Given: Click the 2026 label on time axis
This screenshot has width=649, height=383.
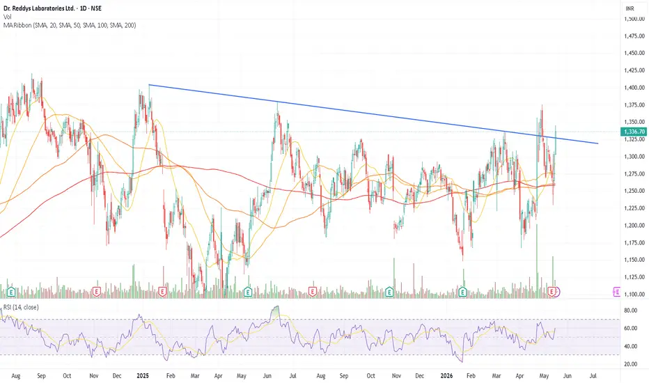Looking at the screenshot, I should tap(446, 376).
